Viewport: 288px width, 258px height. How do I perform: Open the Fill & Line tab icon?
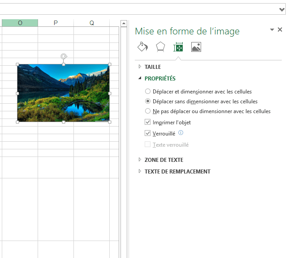(142, 47)
